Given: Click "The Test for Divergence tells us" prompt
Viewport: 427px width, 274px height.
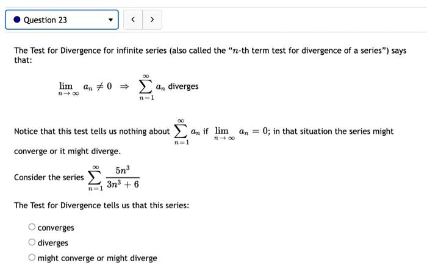Looking at the screenshot, I should pyautogui.click(x=102, y=205).
